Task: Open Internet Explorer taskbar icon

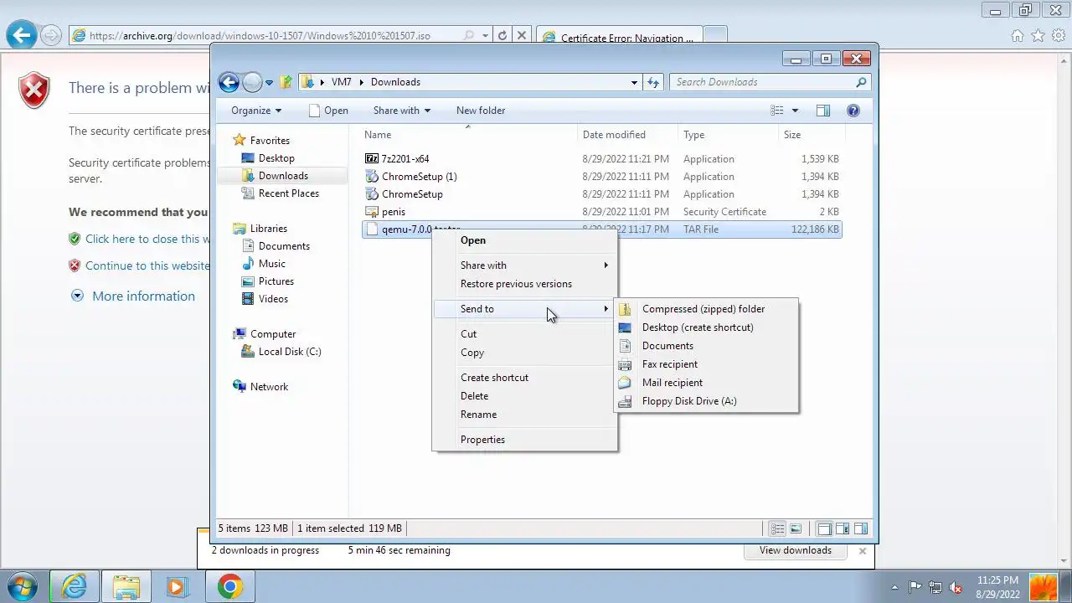Action: coord(75,586)
